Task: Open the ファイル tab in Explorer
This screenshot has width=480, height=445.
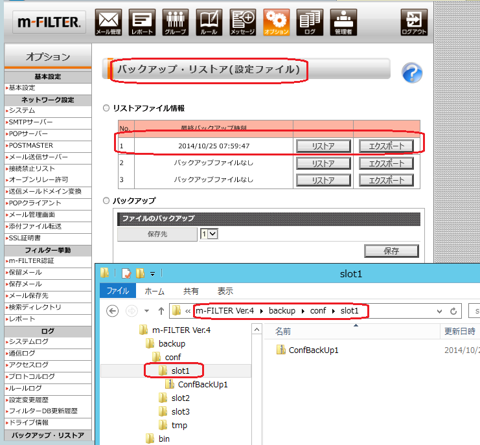Action: (117, 291)
